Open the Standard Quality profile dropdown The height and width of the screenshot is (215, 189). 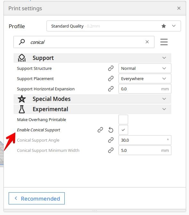pyautogui.click(x=114, y=26)
